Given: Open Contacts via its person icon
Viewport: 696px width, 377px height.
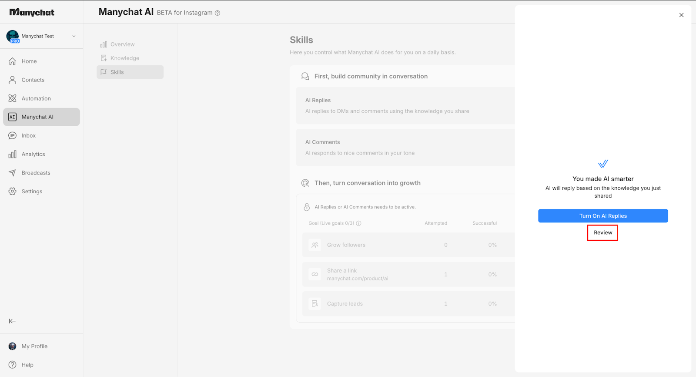Looking at the screenshot, I should coord(13,80).
